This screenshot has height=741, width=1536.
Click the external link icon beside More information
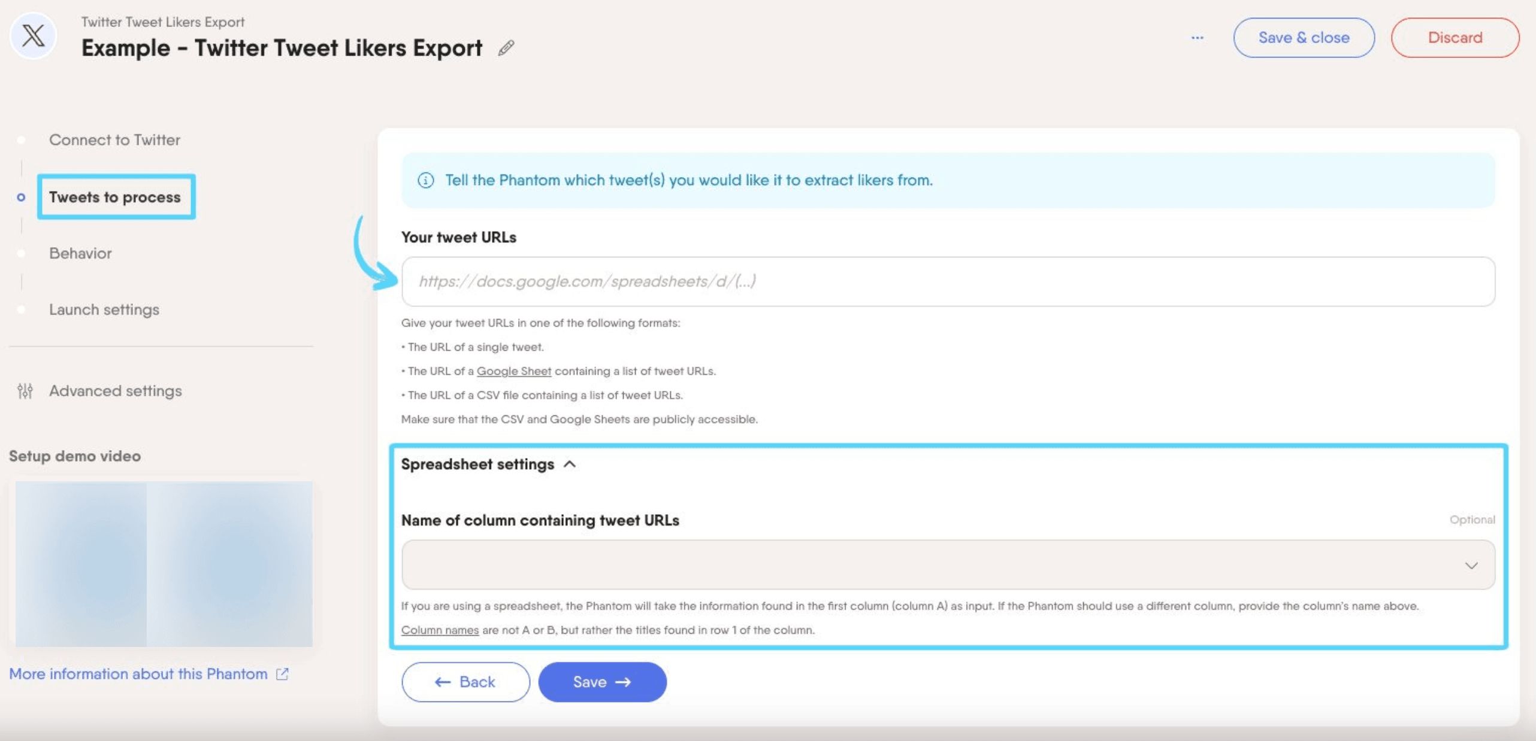[282, 674]
